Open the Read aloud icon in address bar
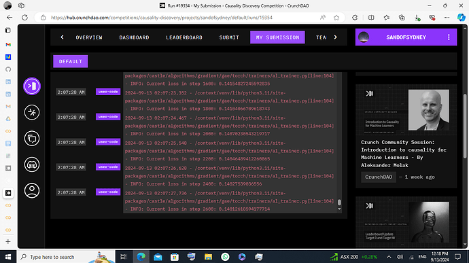 coord(323,18)
